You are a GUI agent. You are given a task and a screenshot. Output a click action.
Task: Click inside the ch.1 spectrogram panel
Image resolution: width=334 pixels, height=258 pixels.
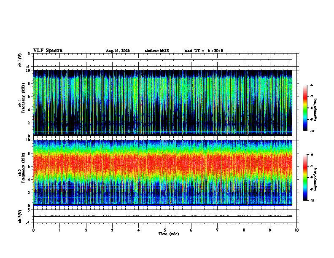(163, 103)
